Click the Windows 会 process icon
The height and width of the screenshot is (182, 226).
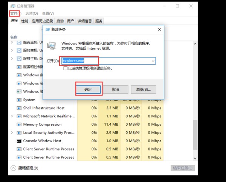pos(19,83)
